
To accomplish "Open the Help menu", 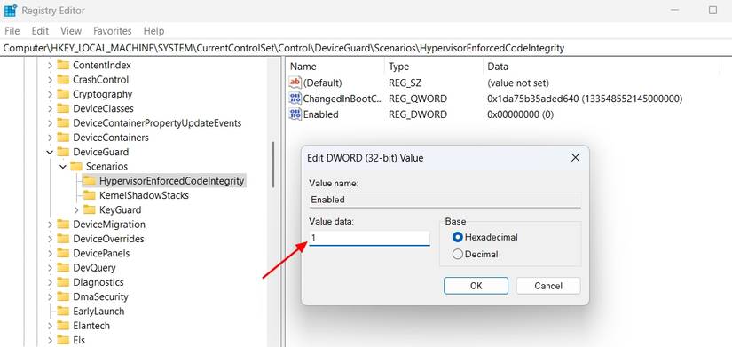I will point(153,31).
